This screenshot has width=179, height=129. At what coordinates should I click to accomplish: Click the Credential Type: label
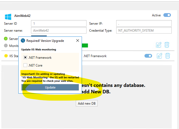tap(101, 31)
